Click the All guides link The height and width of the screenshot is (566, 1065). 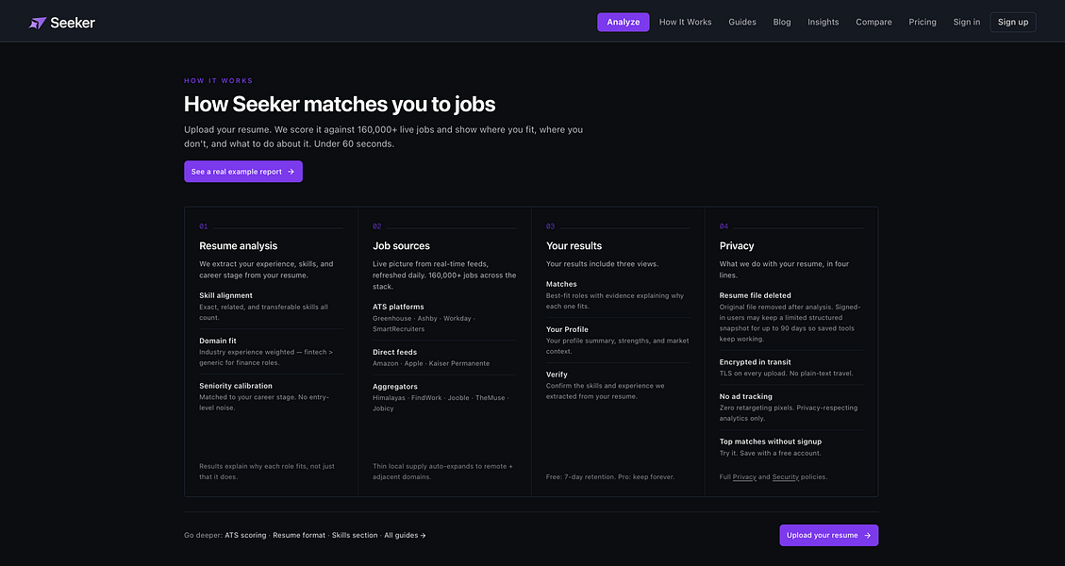coord(405,536)
